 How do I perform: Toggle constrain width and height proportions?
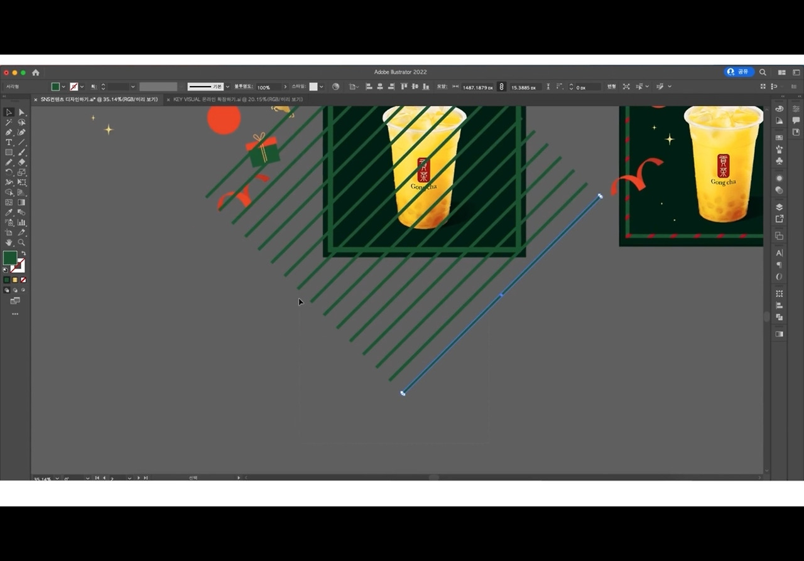point(501,87)
